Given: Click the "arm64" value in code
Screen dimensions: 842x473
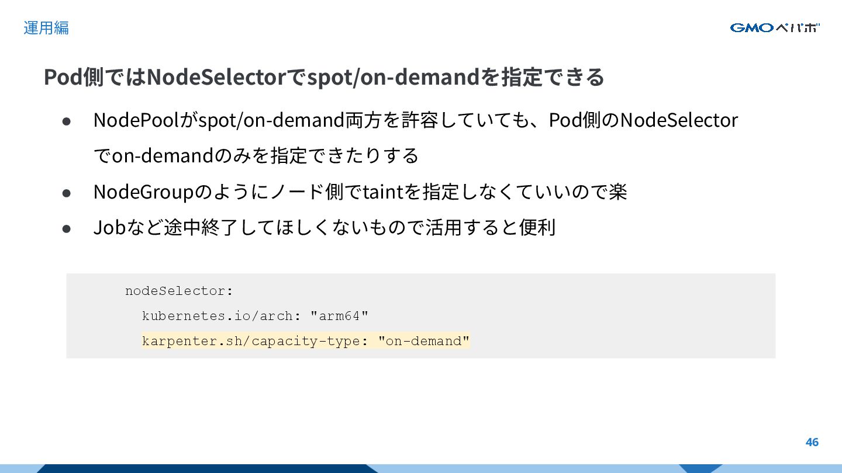Looking at the screenshot, I should [x=339, y=316].
